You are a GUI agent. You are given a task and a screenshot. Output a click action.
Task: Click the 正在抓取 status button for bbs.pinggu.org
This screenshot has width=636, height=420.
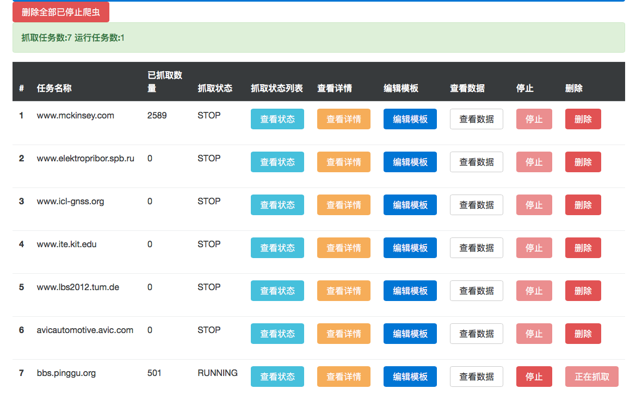[591, 376]
